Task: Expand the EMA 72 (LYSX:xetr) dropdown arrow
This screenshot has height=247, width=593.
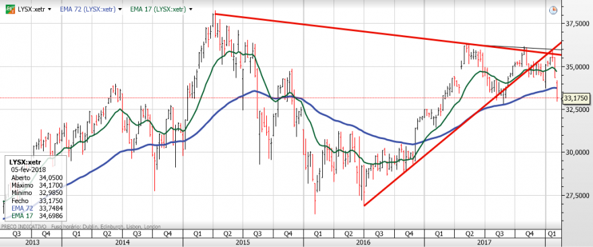Action: tap(120, 9)
